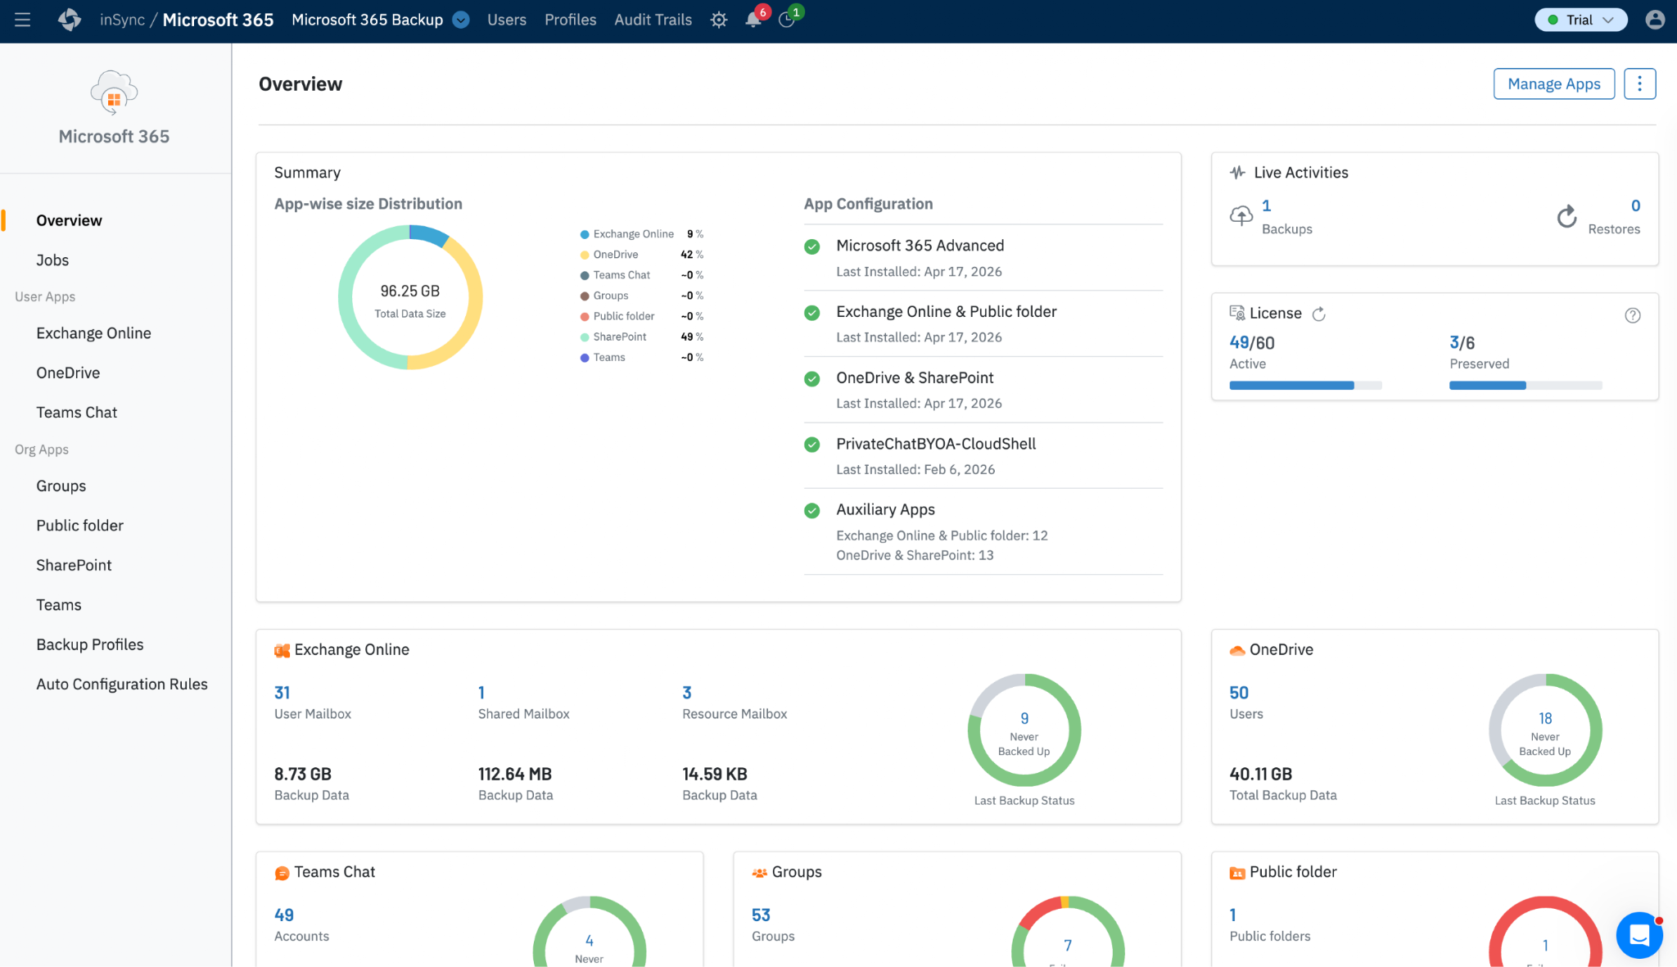
Task: Open the user account profile icon
Action: [1655, 20]
